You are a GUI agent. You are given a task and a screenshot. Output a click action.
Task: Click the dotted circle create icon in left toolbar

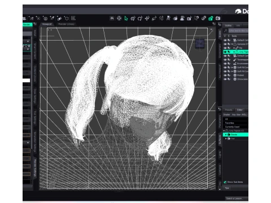click(67, 18)
